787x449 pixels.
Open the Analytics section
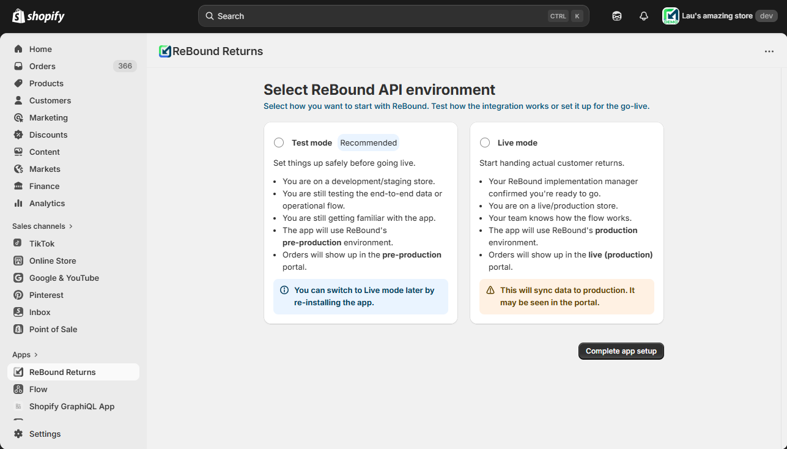tap(73, 203)
